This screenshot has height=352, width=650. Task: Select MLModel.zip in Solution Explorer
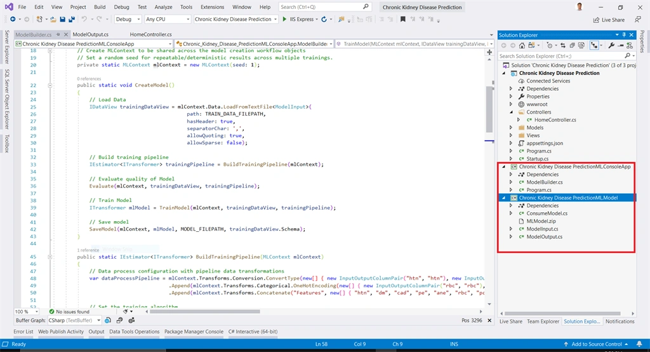[541, 221]
